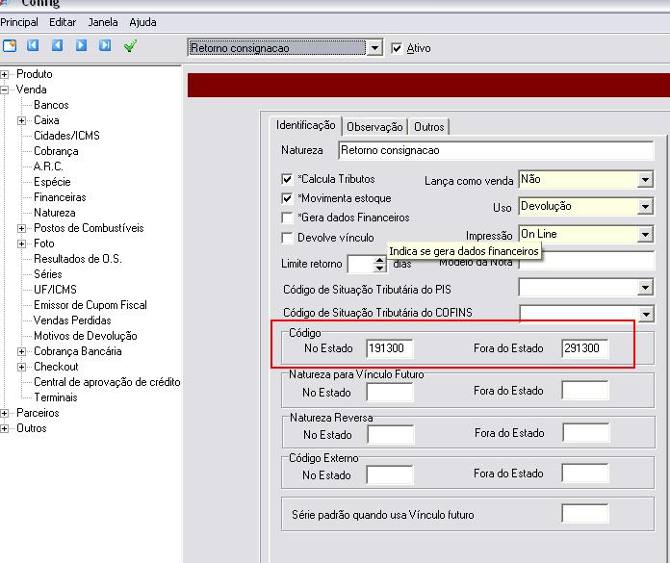Open the Editar menu
Image resolution: width=670 pixels, height=563 pixels.
63,21
